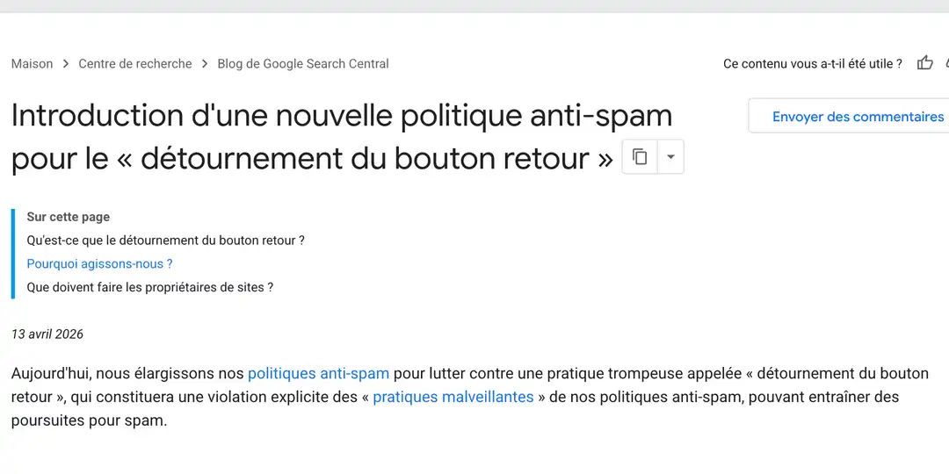Click chevron before Blog de Google Search Central
The image size is (949, 474).
[x=205, y=64]
